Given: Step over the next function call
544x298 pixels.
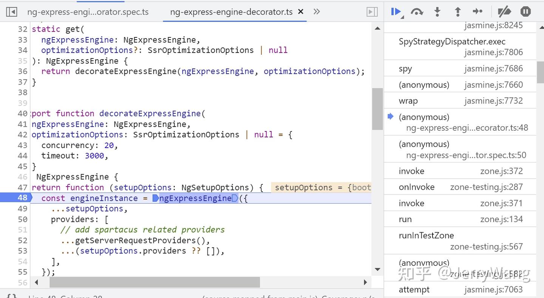Looking at the screenshot, I should pos(417,12).
